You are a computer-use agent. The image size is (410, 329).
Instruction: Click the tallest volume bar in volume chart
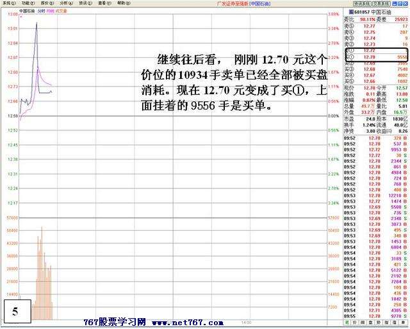coord(42,272)
